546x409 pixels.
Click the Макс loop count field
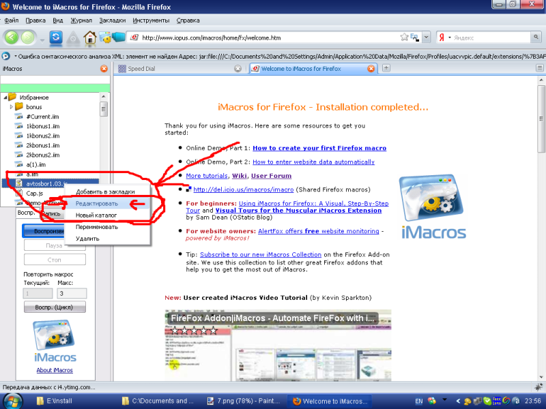pos(72,294)
